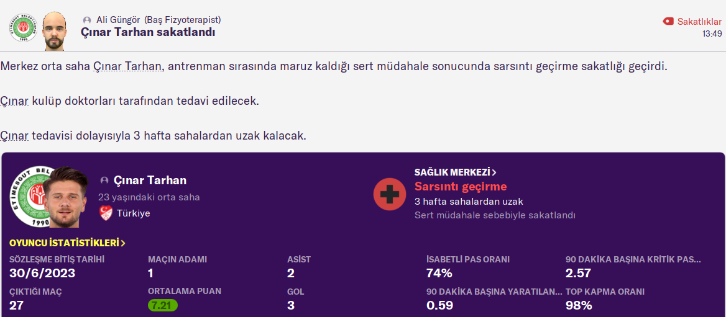Open Ali Güngör's staff portrait
The height and width of the screenshot is (317, 726).
[x=54, y=30]
